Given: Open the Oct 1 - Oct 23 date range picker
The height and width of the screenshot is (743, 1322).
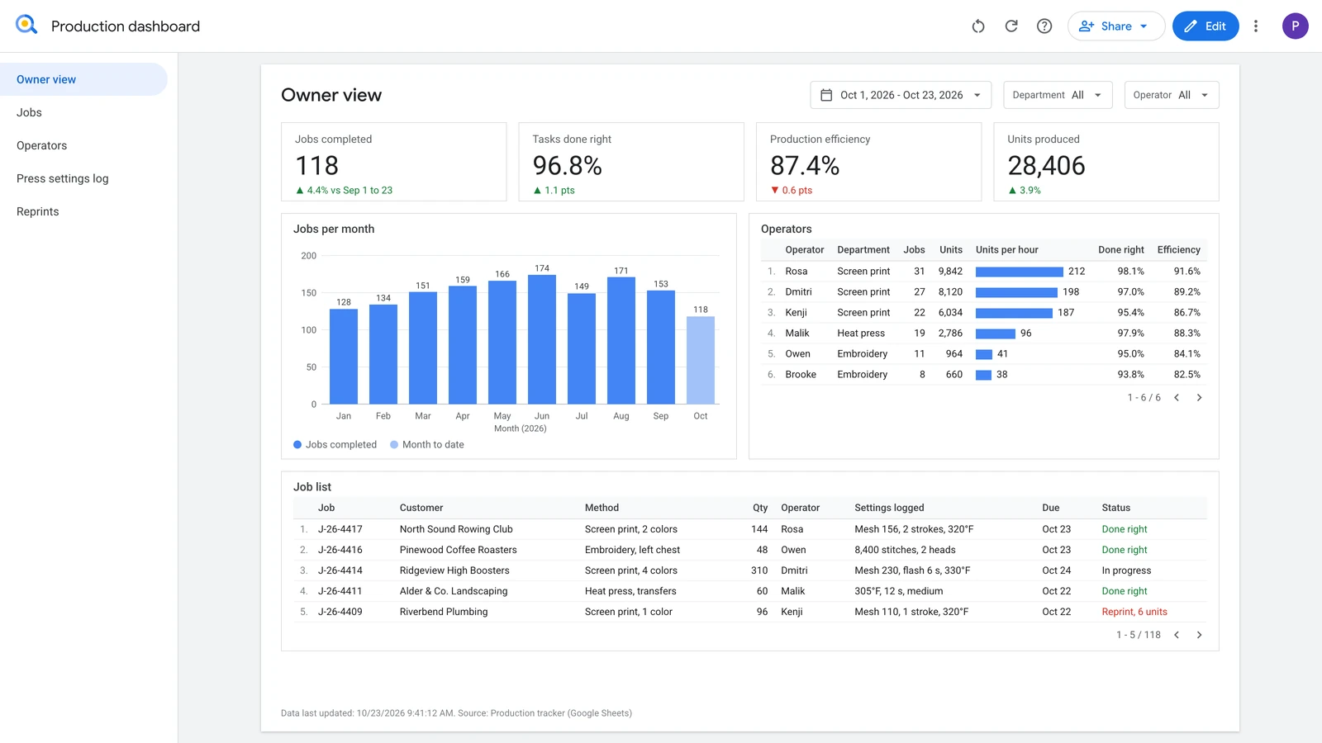Looking at the screenshot, I should pyautogui.click(x=901, y=95).
